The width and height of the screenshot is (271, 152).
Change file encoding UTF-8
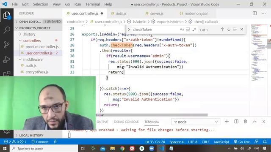[x=193, y=142]
